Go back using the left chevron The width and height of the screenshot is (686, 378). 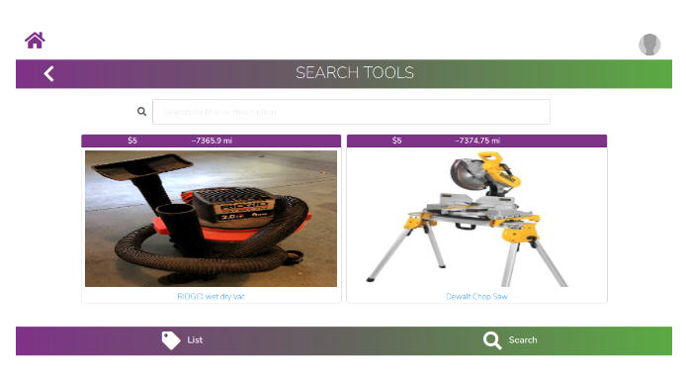tap(49, 73)
